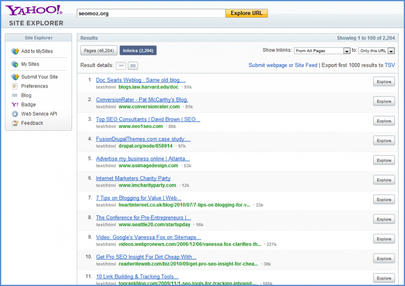This screenshot has width=405, height=286.
Task: Click the Add to MySites globe icon
Action: coord(15,51)
